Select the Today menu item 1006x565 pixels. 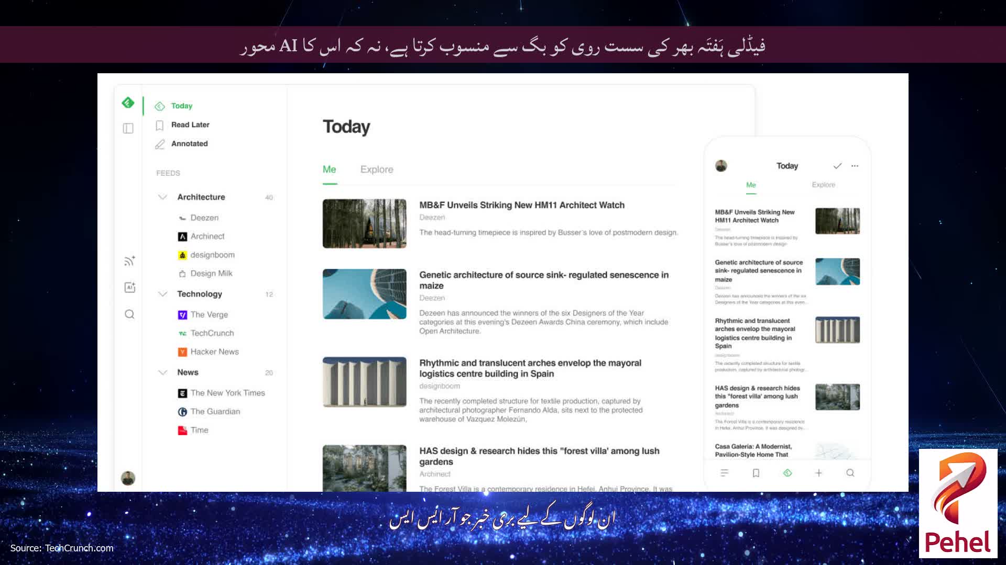click(181, 106)
